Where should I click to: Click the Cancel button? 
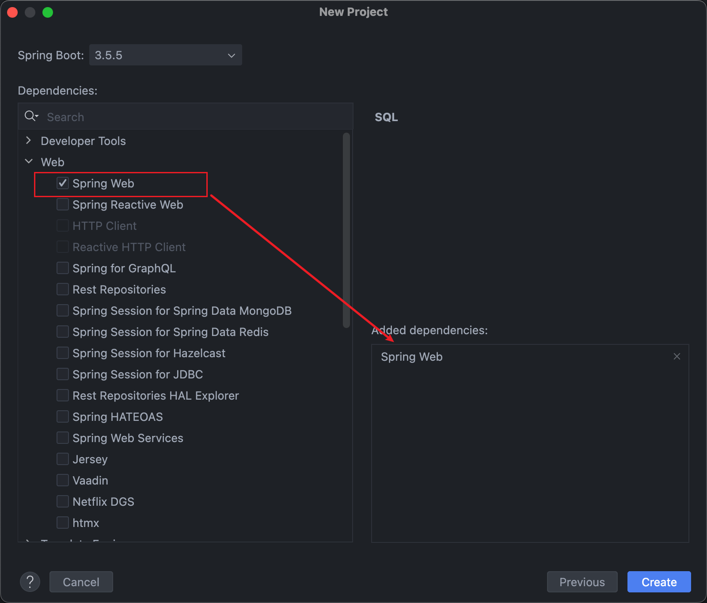pos(81,582)
